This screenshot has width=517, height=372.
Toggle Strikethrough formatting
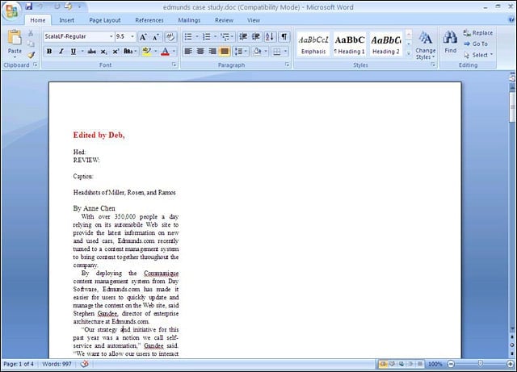(x=92, y=51)
